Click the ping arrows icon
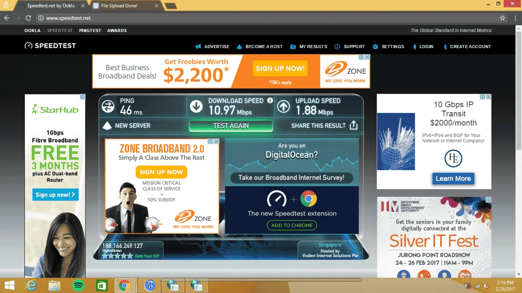Viewport: 522px width, 293px height. pos(107,106)
